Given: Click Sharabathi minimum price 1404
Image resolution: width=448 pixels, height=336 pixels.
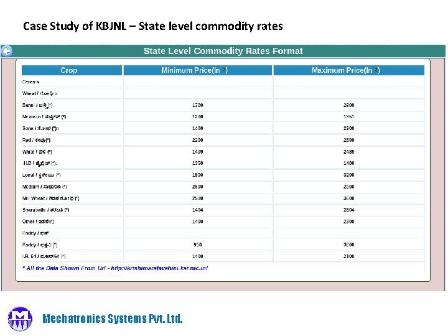Looking at the screenshot, I should click(197, 210).
